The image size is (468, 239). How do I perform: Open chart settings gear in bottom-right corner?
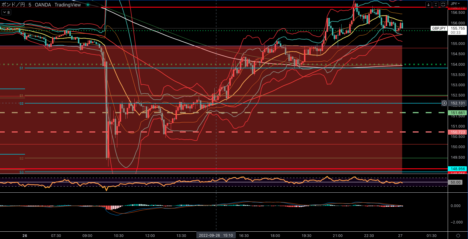[x=458, y=235]
